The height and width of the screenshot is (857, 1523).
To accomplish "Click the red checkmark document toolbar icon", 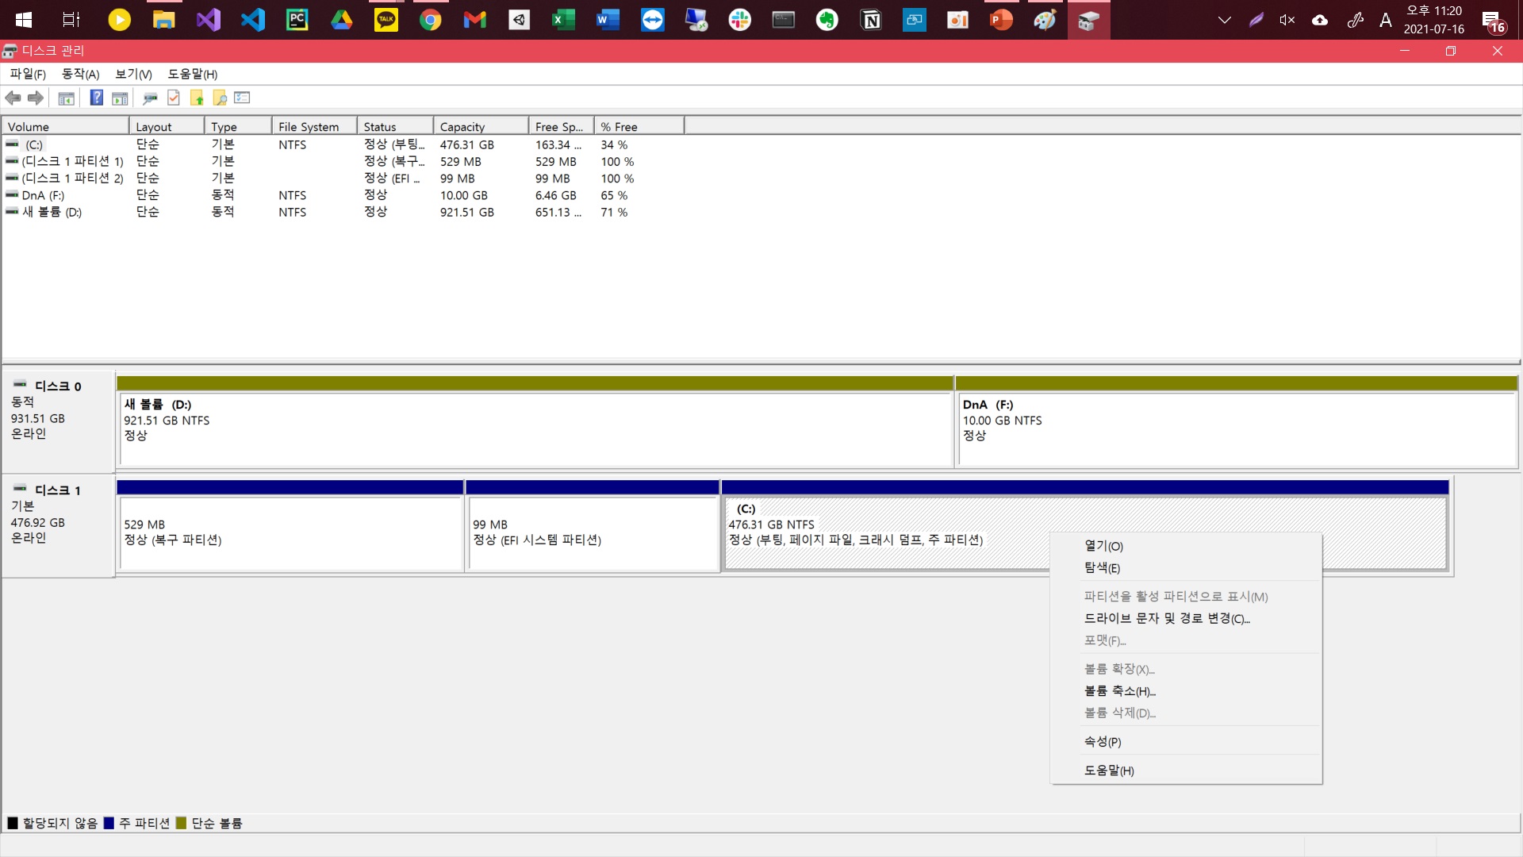I will pos(174,98).
